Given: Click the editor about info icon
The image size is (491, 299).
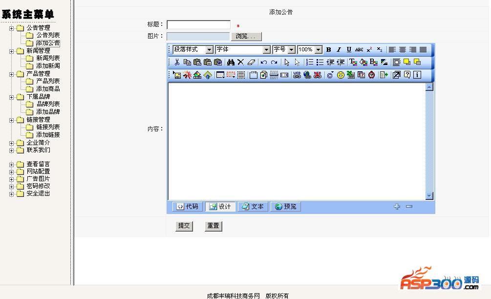Looking at the screenshot, I should 417,75.
